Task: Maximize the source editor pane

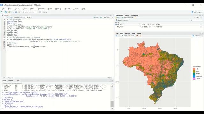Action: pyautogui.click(x=113, y=16)
